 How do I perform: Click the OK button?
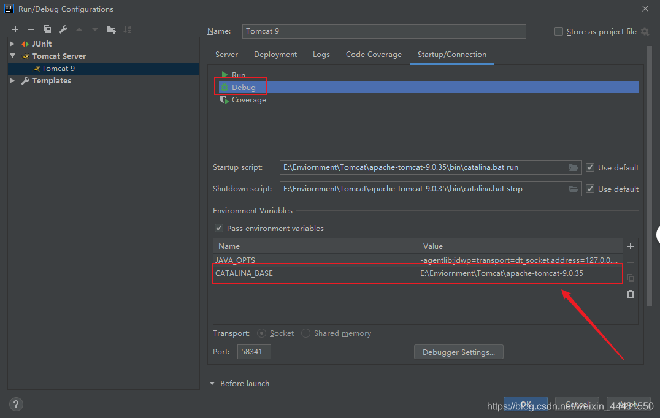coord(525,404)
